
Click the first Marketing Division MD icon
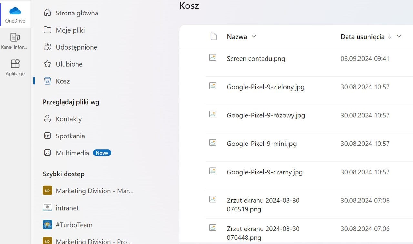[47, 191]
